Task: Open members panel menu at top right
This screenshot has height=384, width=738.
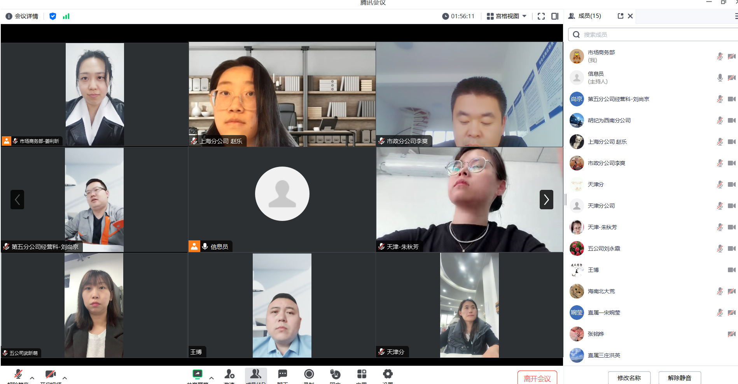Action: [736, 16]
